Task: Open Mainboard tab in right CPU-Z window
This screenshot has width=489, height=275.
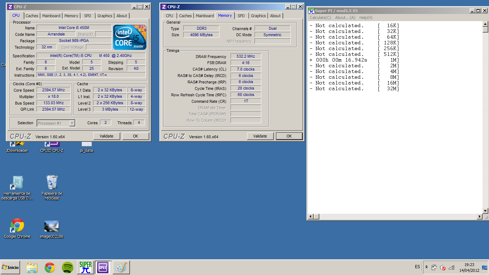Action: pyautogui.click(x=205, y=16)
